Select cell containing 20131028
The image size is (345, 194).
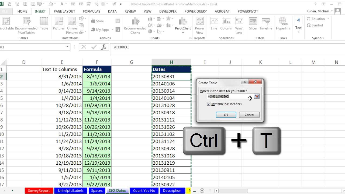tap(171, 105)
